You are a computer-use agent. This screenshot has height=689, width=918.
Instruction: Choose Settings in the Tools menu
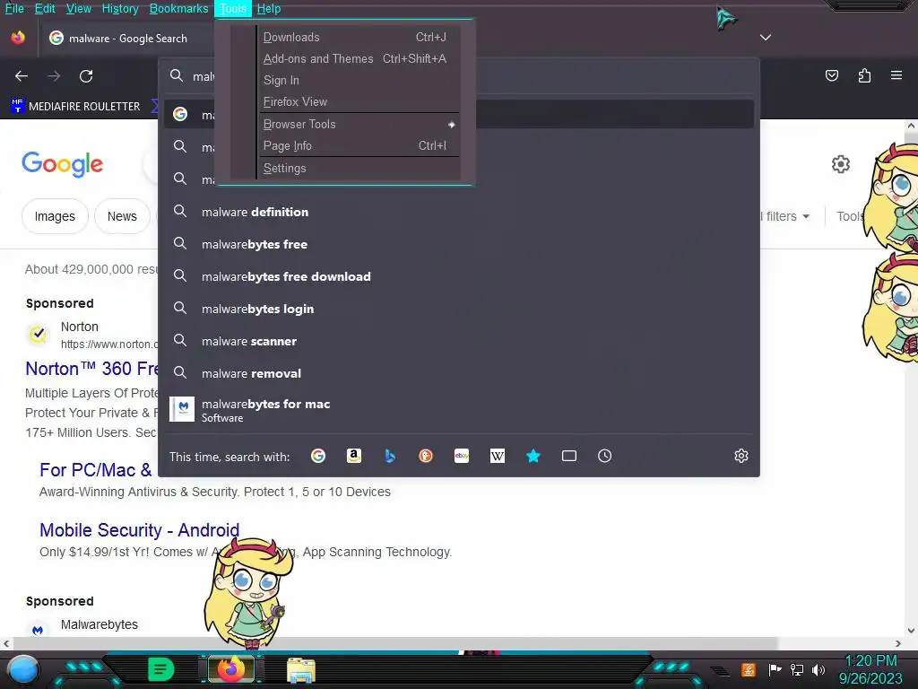(359, 168)
